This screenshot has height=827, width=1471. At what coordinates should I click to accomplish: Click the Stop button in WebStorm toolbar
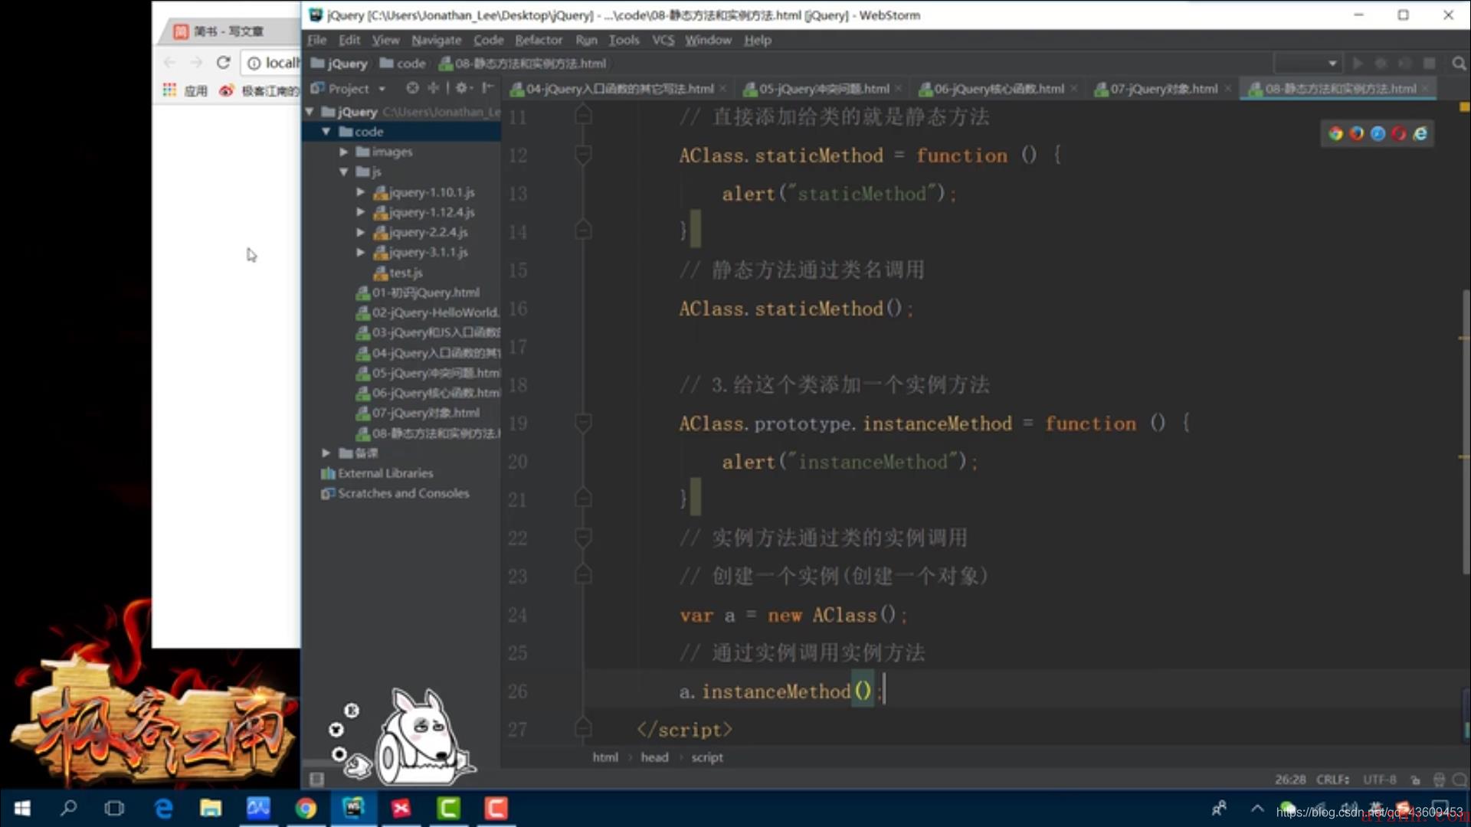[x=1430, y=64]
